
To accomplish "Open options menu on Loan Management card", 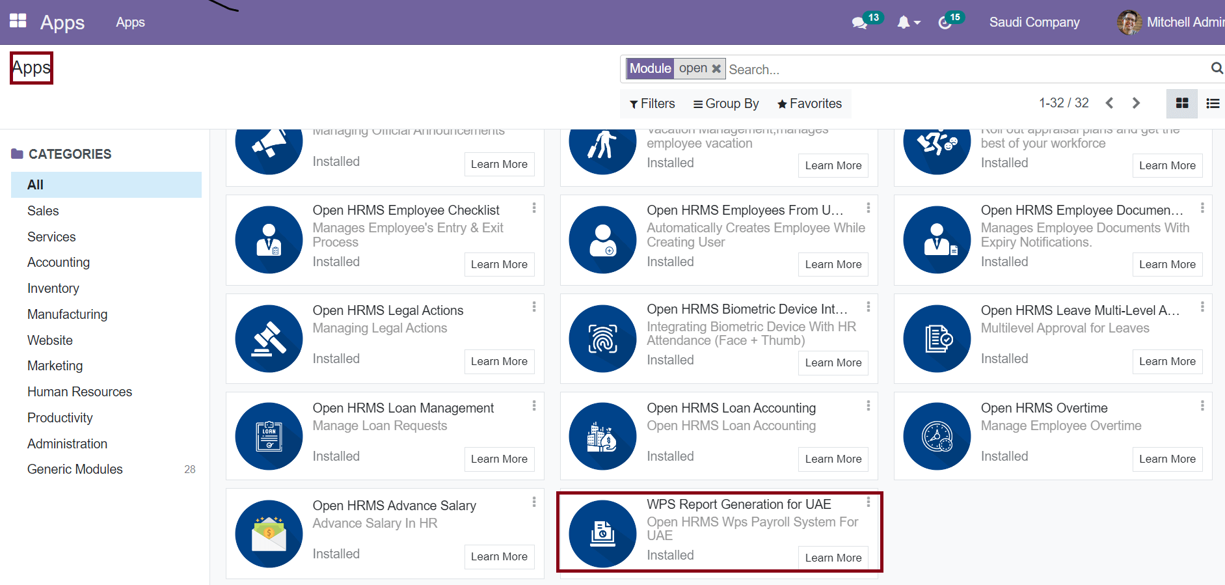I will coord(534,405).
